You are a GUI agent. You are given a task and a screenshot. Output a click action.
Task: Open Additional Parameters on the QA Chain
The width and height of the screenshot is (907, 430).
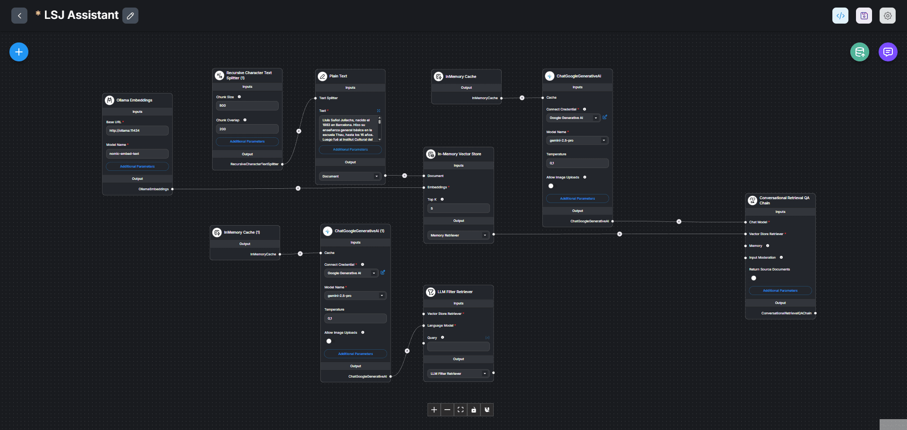pyautogui.click(x=780, y=290)
